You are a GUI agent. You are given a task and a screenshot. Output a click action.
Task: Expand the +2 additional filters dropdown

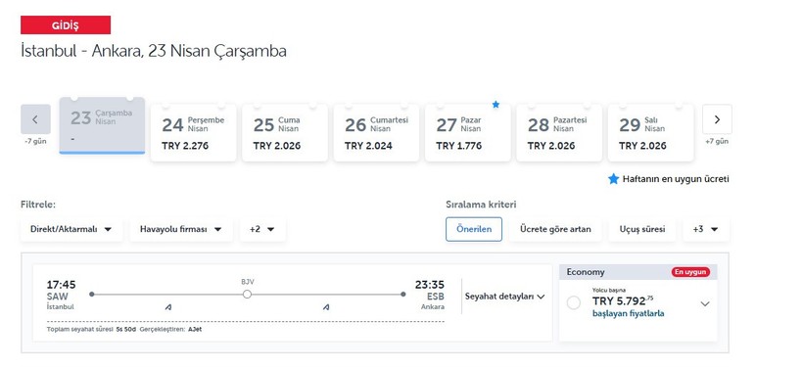pyautogui.click(x=262, y=229)
